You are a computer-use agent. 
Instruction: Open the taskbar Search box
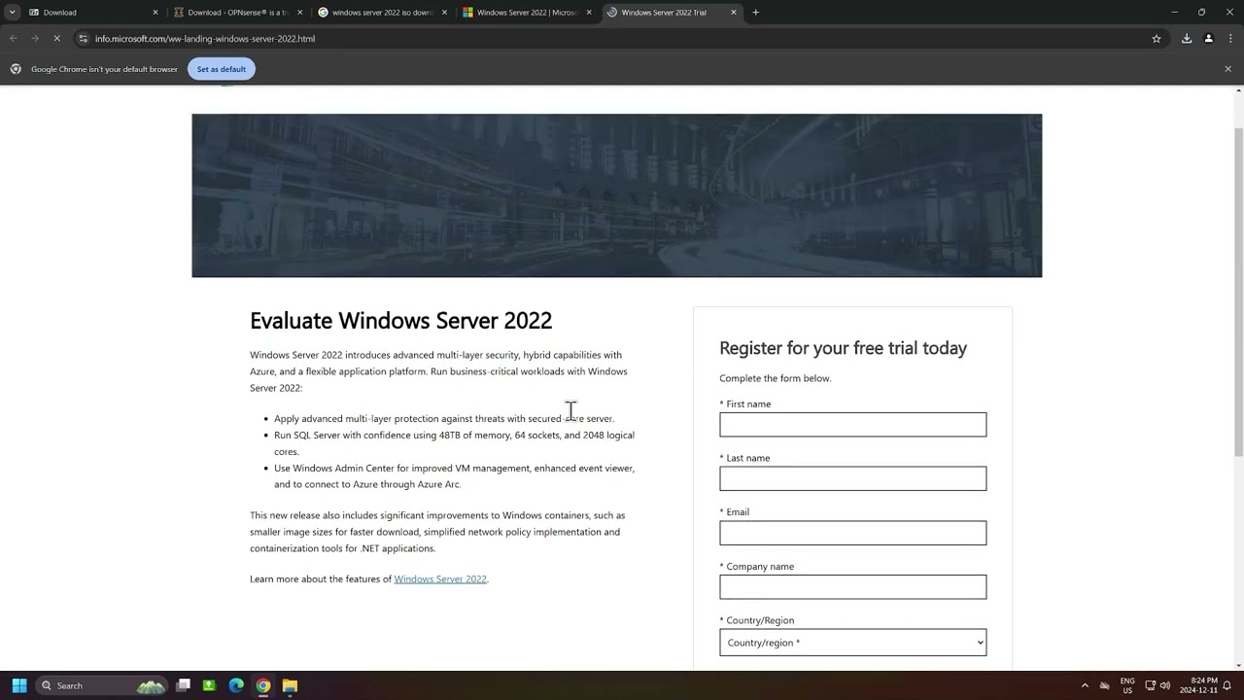(x=101, y=685)
